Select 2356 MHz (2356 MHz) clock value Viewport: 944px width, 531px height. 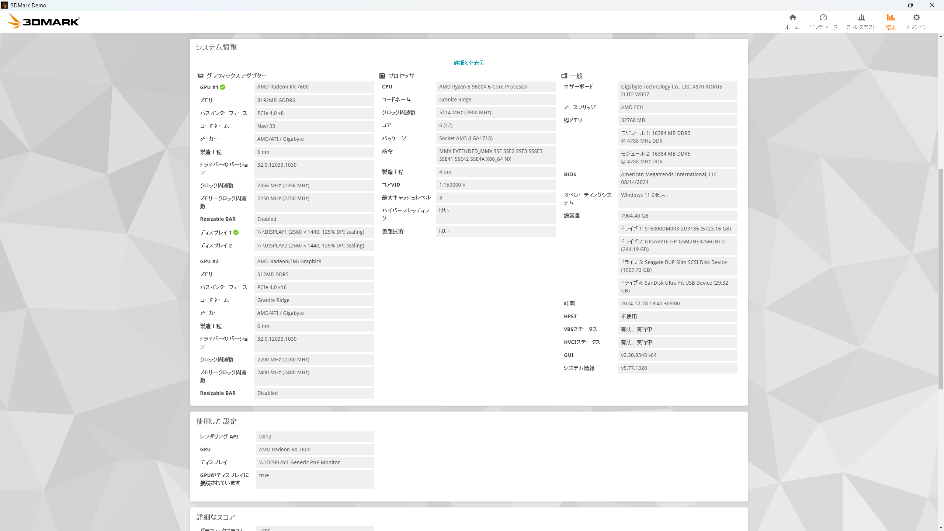click(x=314, y=185)
